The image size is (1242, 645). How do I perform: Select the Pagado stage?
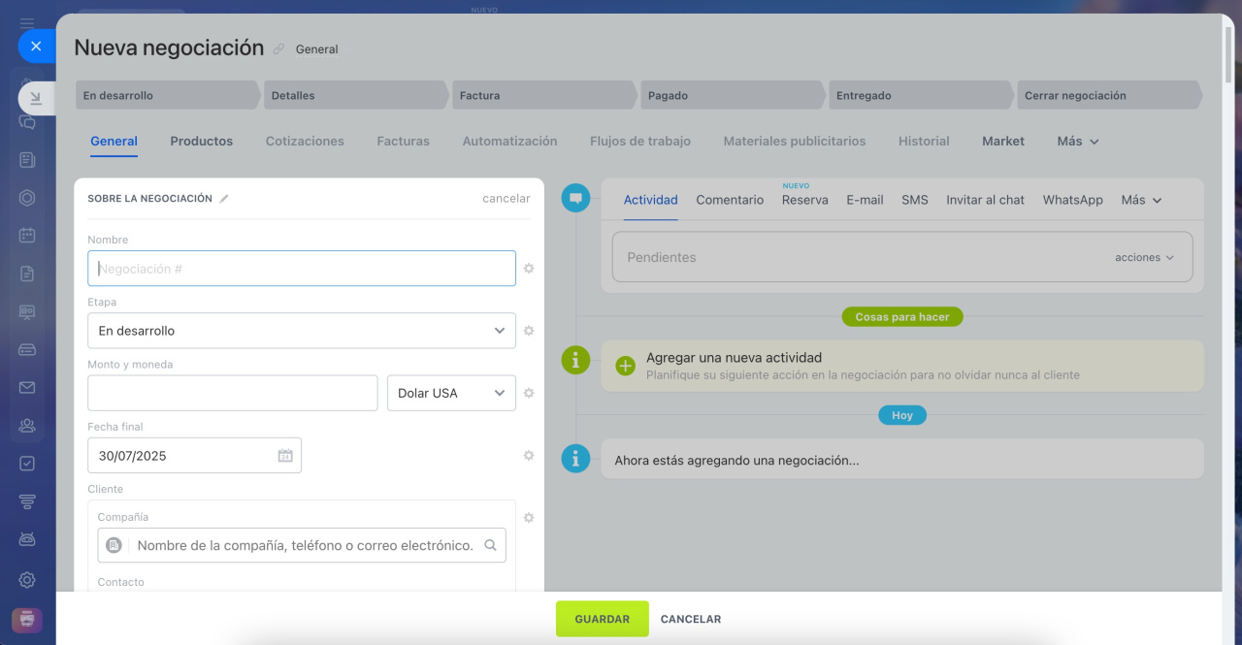click(734, 95)
